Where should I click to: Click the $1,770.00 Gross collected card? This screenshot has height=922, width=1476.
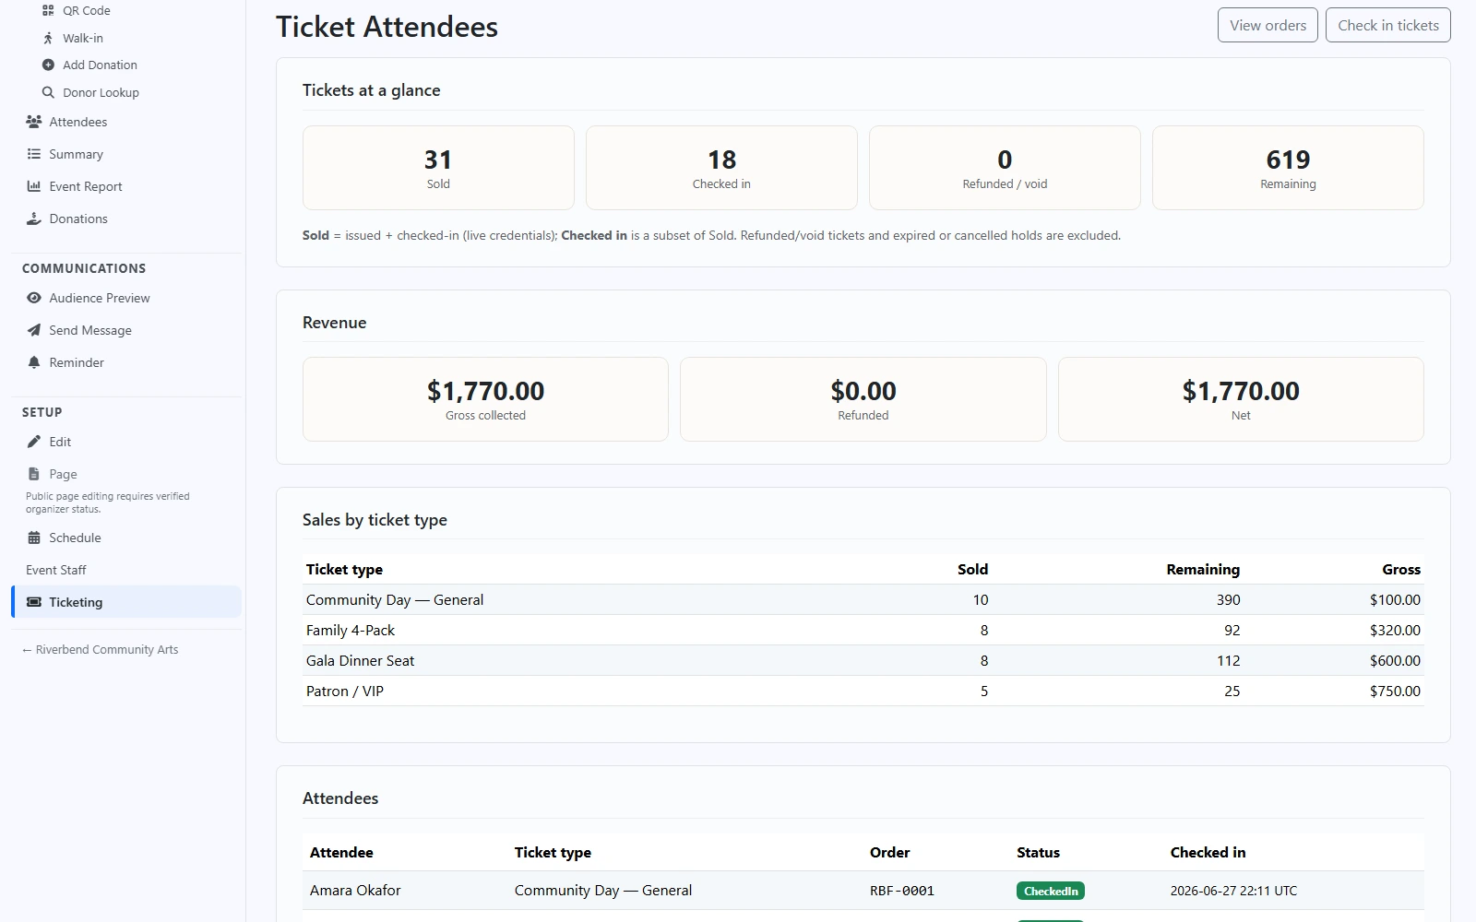(485, 399)
